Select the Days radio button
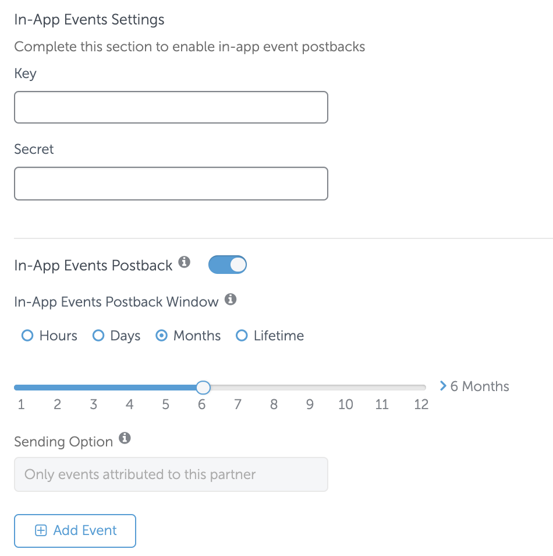This screenshot has width=553, height=556. pos(98,336)
